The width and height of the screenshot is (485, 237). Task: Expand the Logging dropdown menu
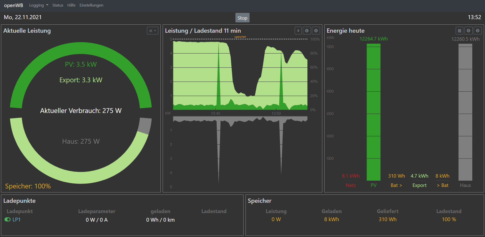coord(39,5)
